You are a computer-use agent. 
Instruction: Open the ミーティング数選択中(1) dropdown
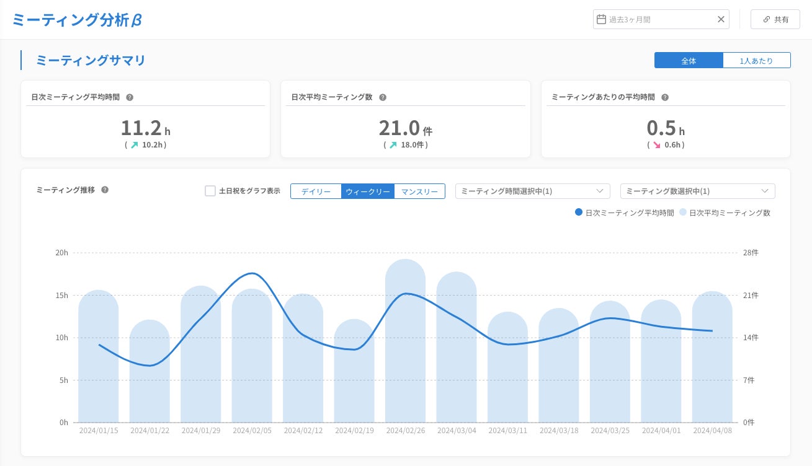pyautogui.click(x=697, y=191)
